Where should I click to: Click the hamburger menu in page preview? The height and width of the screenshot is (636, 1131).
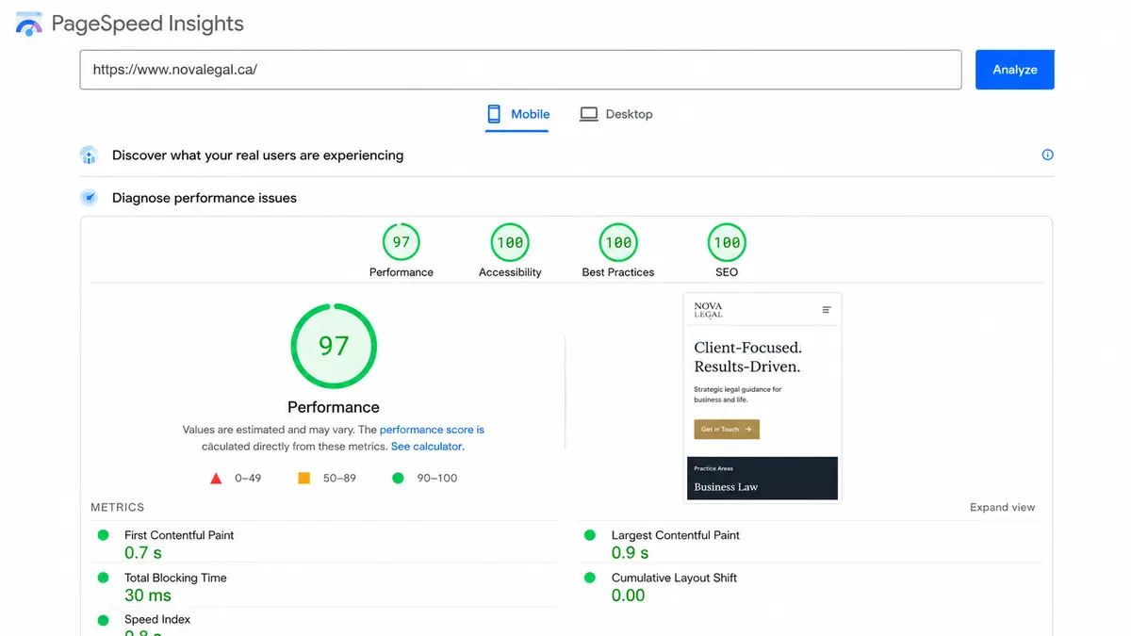(x=827, y=310)
